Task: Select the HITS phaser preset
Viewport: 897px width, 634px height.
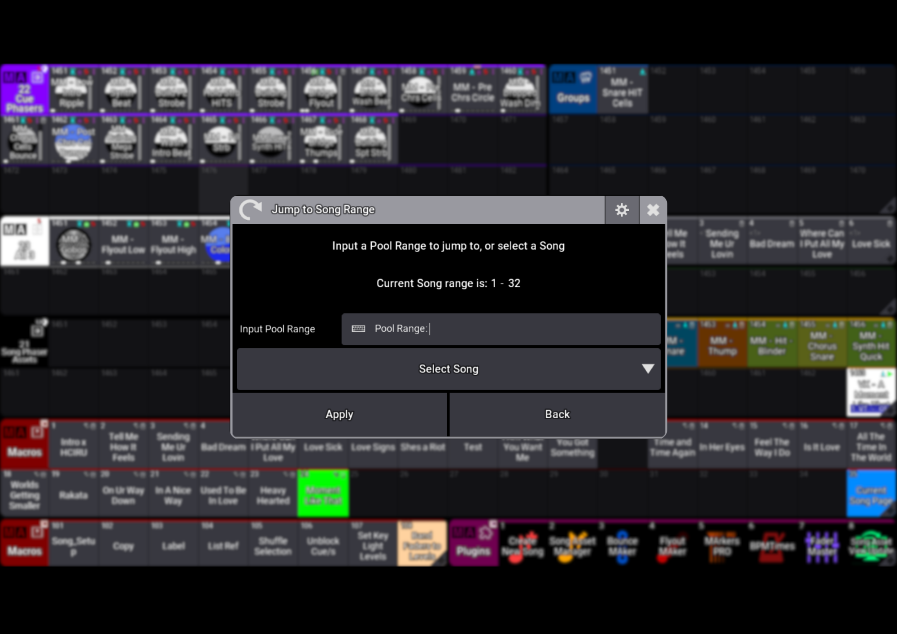Action: point(221,89)
